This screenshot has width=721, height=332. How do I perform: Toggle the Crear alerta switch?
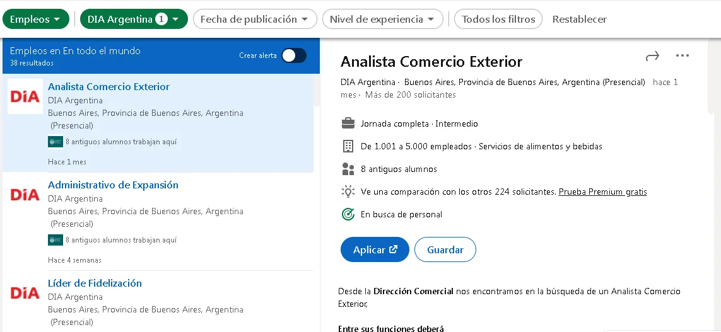[x=294, y=55]
